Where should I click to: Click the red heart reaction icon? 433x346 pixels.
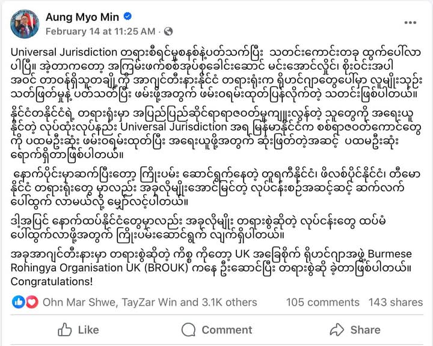[x=30, y=302]
